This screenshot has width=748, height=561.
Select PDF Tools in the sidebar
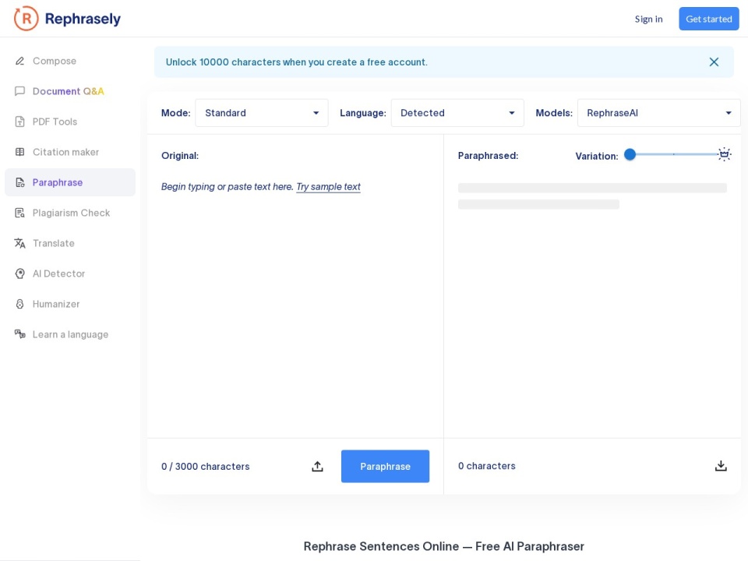point(70,122)
